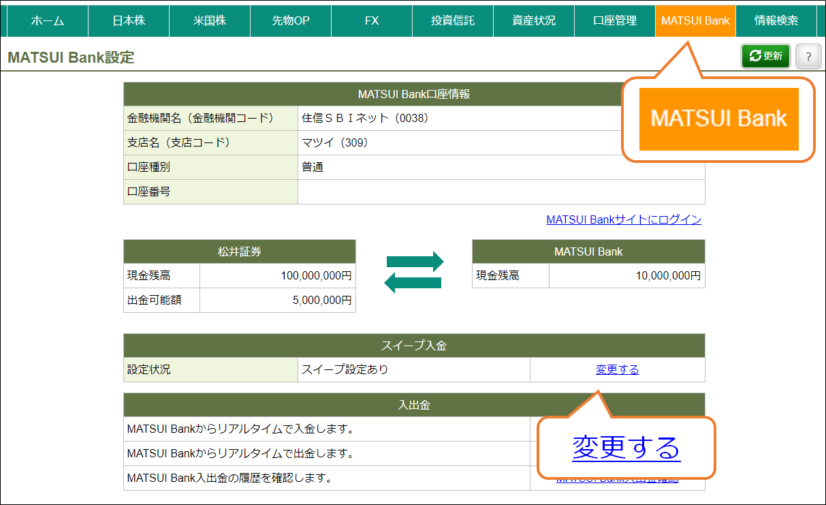Open the 情報検索 tab
Image resolution: width=826 pixels, height=505 pixels.
click(776, 20)
